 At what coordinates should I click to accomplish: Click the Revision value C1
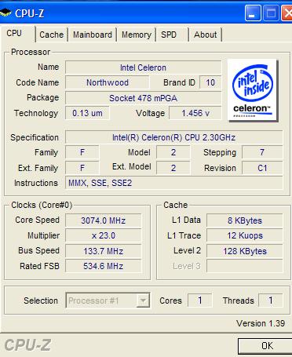coord(262,168)
